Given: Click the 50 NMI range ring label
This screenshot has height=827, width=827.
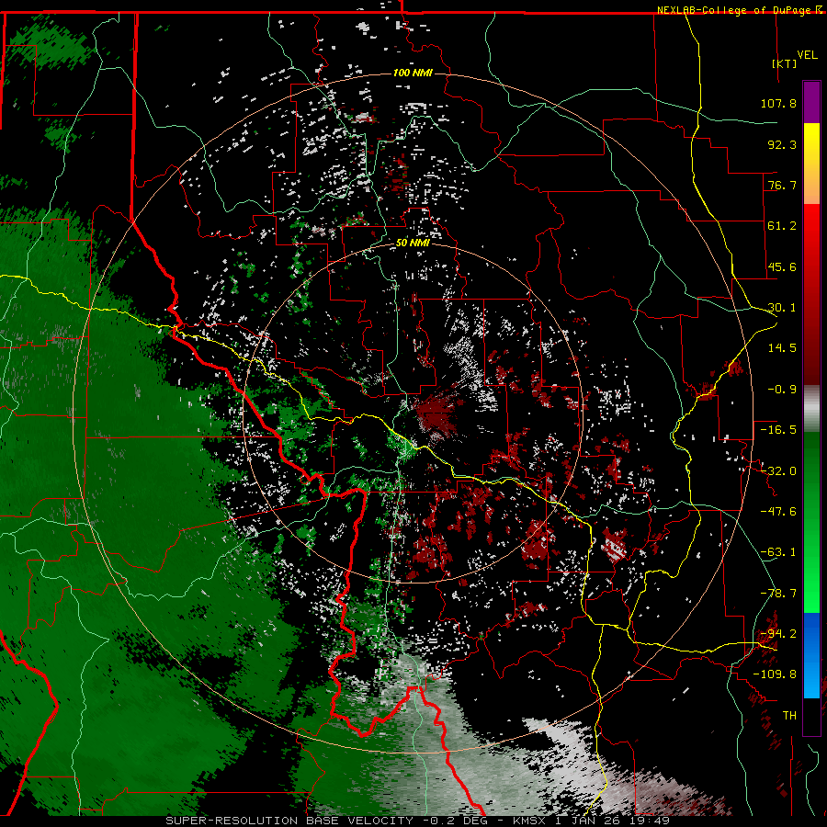Looking at the screenshot, I should point(413,243).
